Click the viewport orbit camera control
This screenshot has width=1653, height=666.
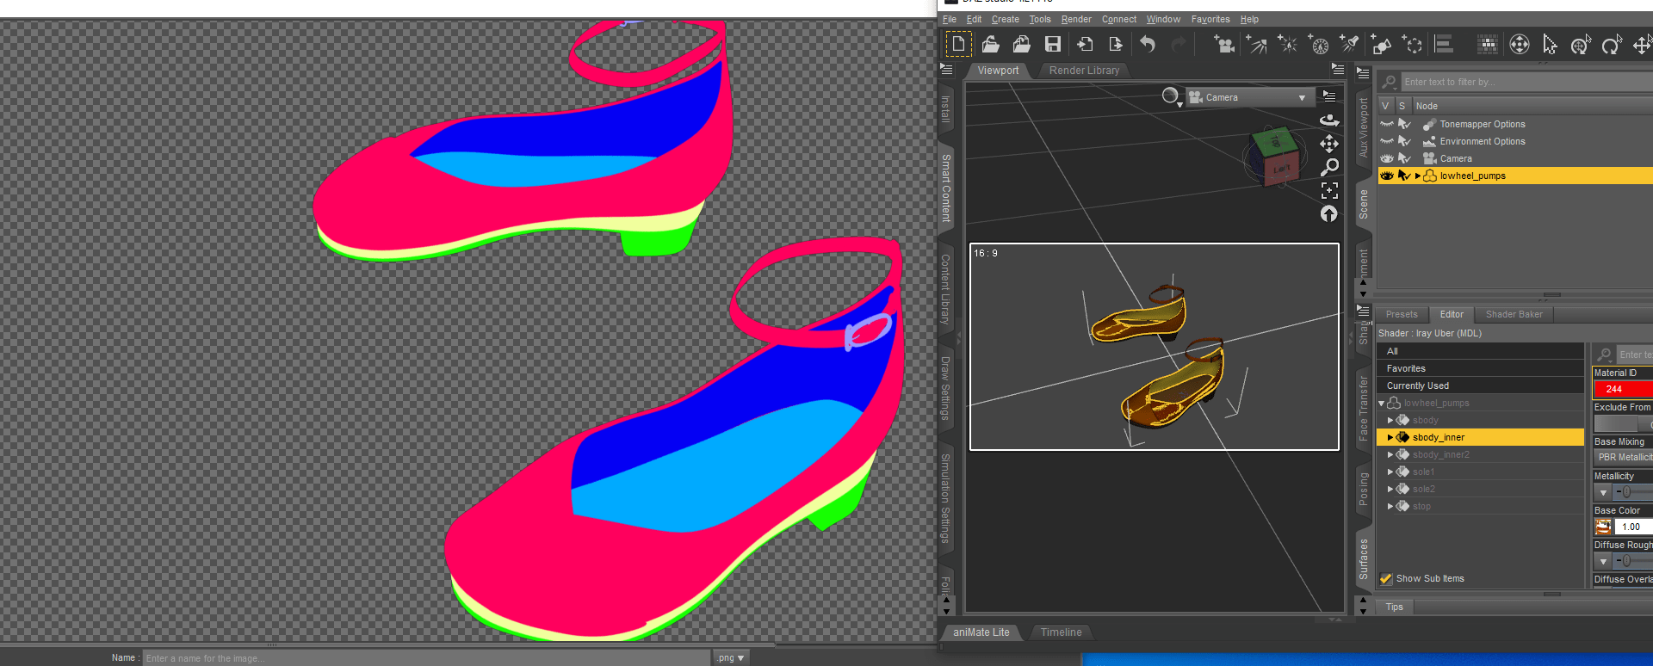coord(1329,120)
